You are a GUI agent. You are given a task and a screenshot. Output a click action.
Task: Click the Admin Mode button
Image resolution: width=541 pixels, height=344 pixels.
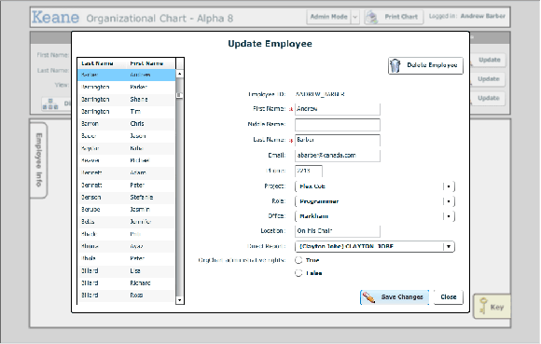click(x=328, y=17)
